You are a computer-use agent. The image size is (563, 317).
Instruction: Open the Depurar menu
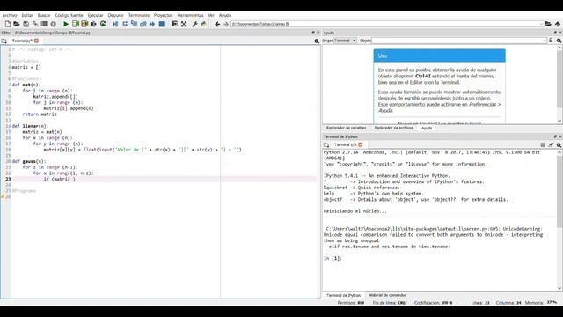pos(115,15)
